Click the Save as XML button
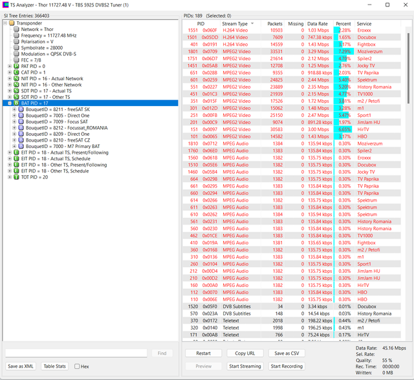This screenshot has width=414, height=380. point(21,366)
